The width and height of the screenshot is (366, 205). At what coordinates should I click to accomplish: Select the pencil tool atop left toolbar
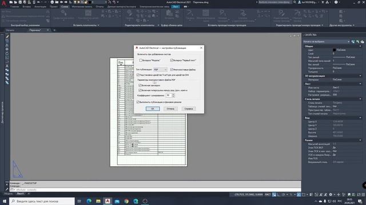(7, 36)
